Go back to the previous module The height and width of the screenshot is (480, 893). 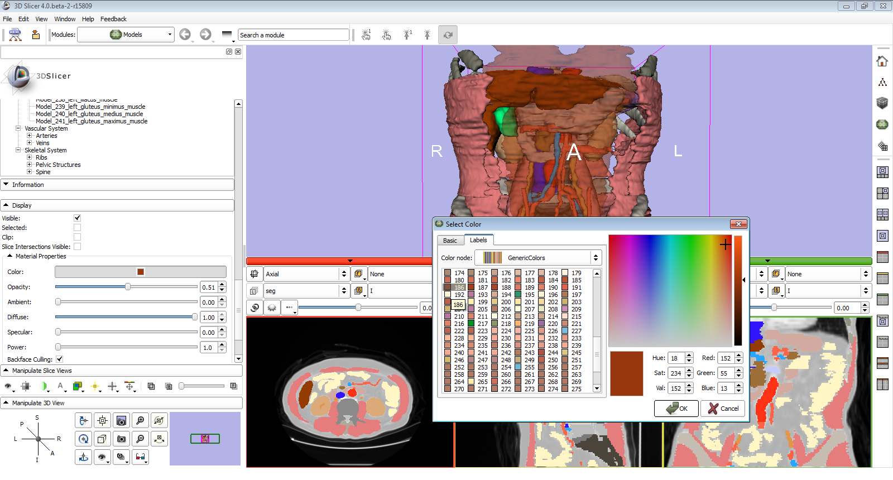click(x=185, y=35)
